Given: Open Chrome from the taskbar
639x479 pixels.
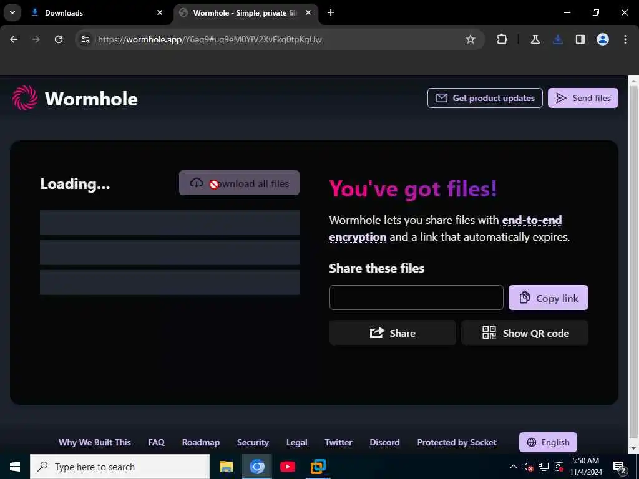Looking at the screenshot, I should [256, 467].
